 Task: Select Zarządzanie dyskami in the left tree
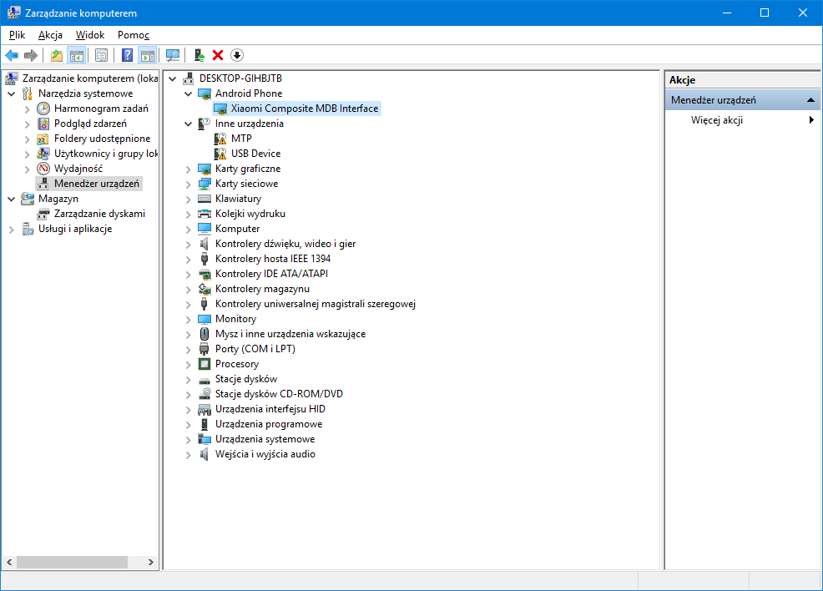(99, 214)
